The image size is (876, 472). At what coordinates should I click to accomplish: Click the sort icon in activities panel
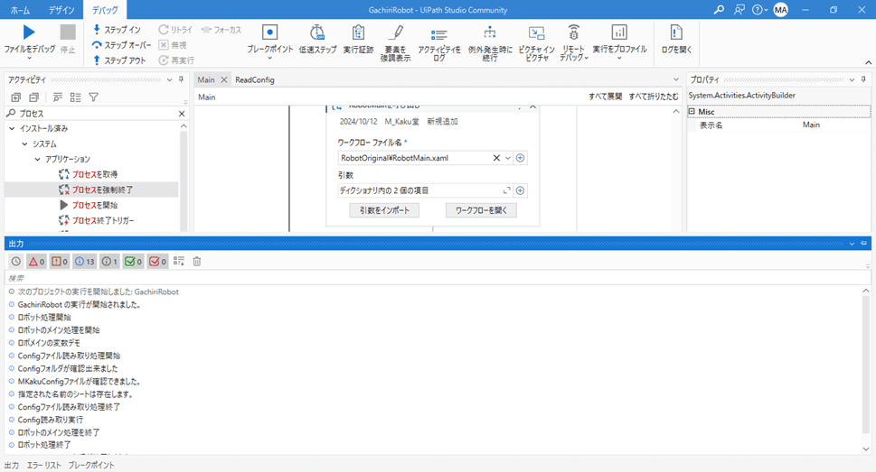58,97
